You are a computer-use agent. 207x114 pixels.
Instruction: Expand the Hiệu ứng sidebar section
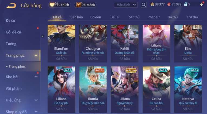[36, 100]
